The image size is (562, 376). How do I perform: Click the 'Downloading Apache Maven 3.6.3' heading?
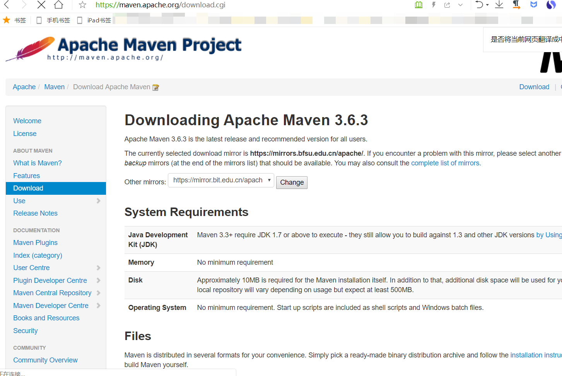(x=246, y=120)
